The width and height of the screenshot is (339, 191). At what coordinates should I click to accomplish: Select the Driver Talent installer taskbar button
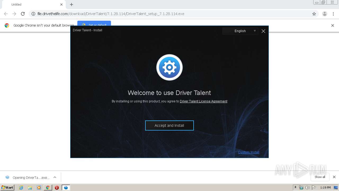(66, 188)
